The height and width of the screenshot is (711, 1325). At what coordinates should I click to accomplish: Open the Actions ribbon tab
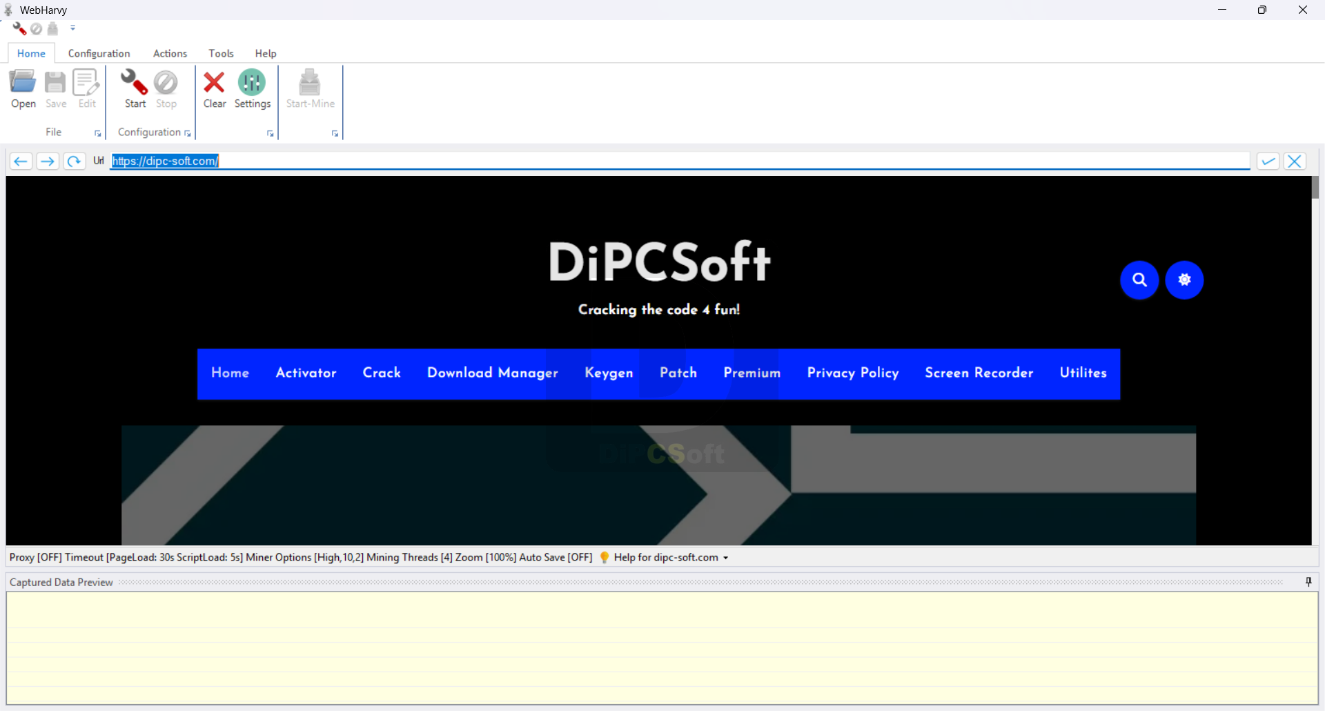170,53
